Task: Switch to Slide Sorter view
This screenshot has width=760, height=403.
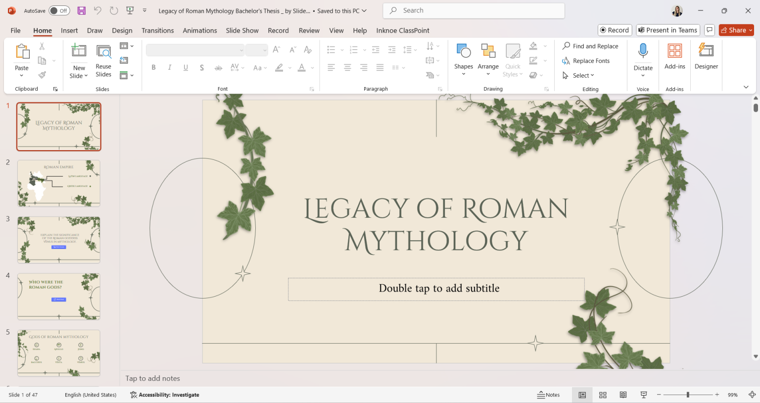Action: point(603,395)
